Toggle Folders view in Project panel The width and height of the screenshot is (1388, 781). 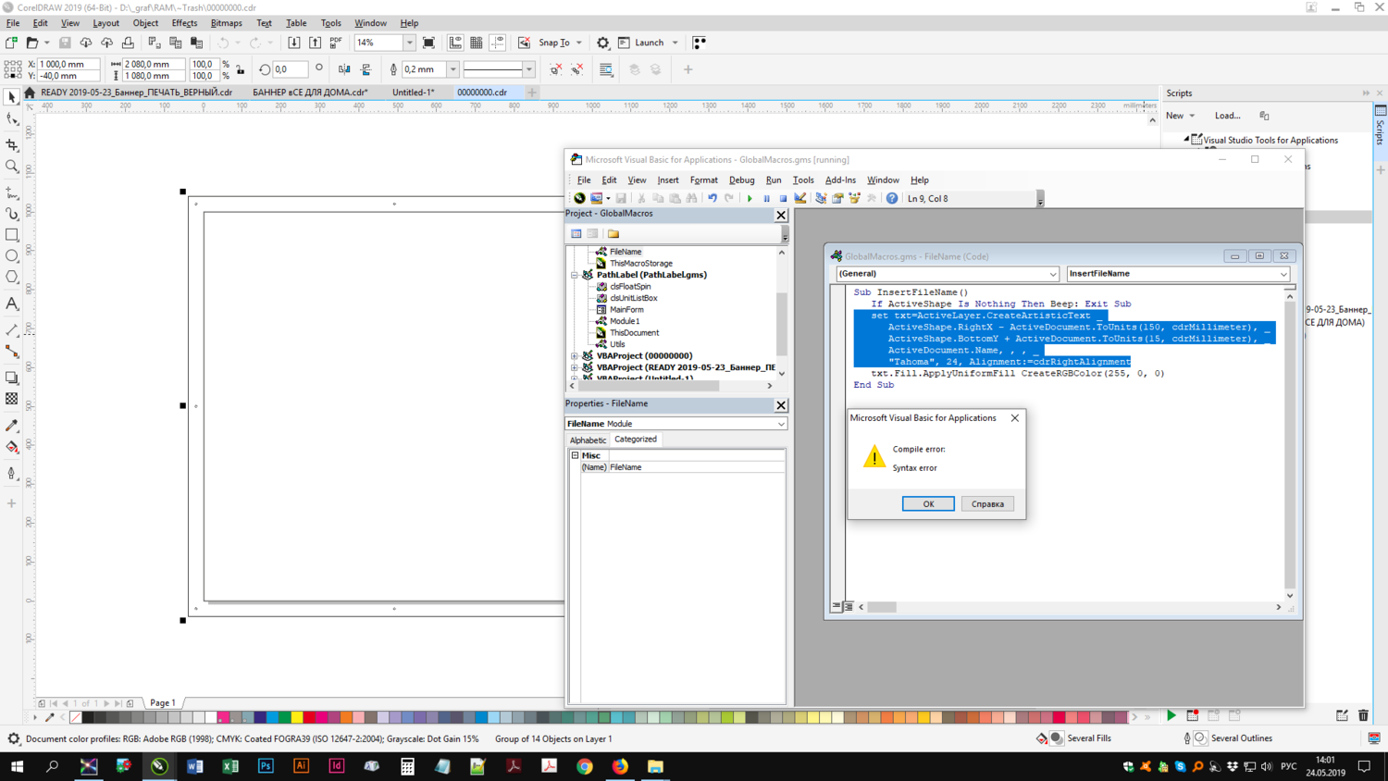pos(613,234)
